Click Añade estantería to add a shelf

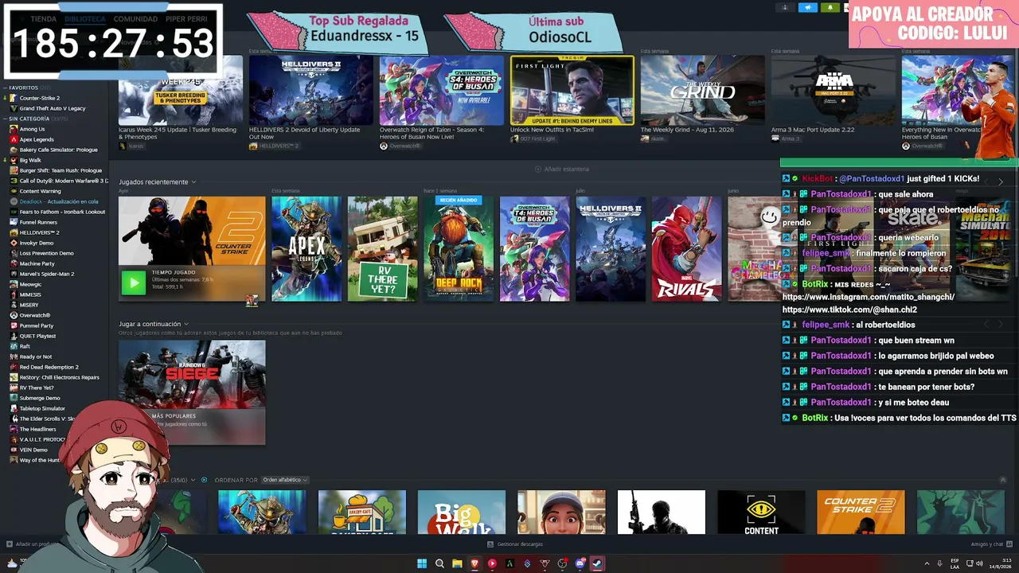click(x=562, y=170)
